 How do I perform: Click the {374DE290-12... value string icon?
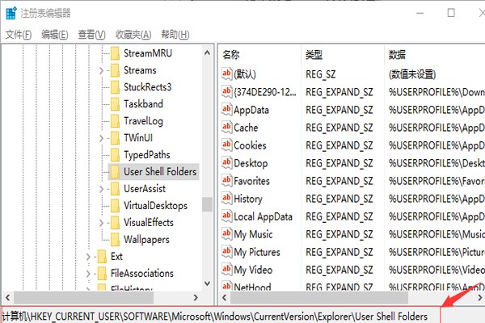(226, 92)
